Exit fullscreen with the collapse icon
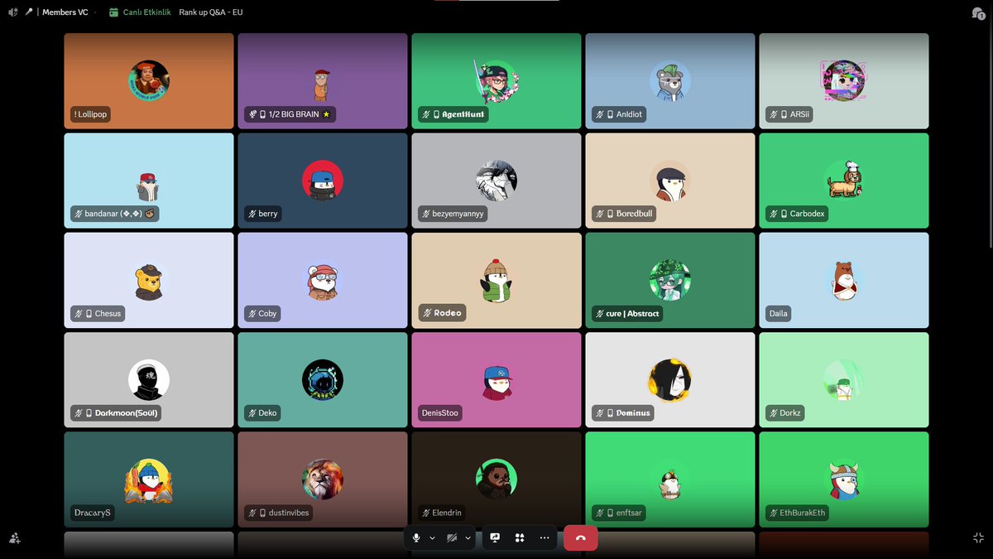Screen dimensions: 993x559 click(x=978, y=537)
